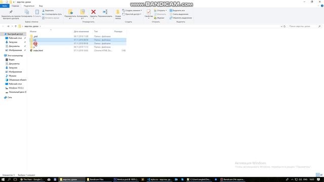Switch to details view icon in status bar
Screen dimensions: 324x182
317,175
